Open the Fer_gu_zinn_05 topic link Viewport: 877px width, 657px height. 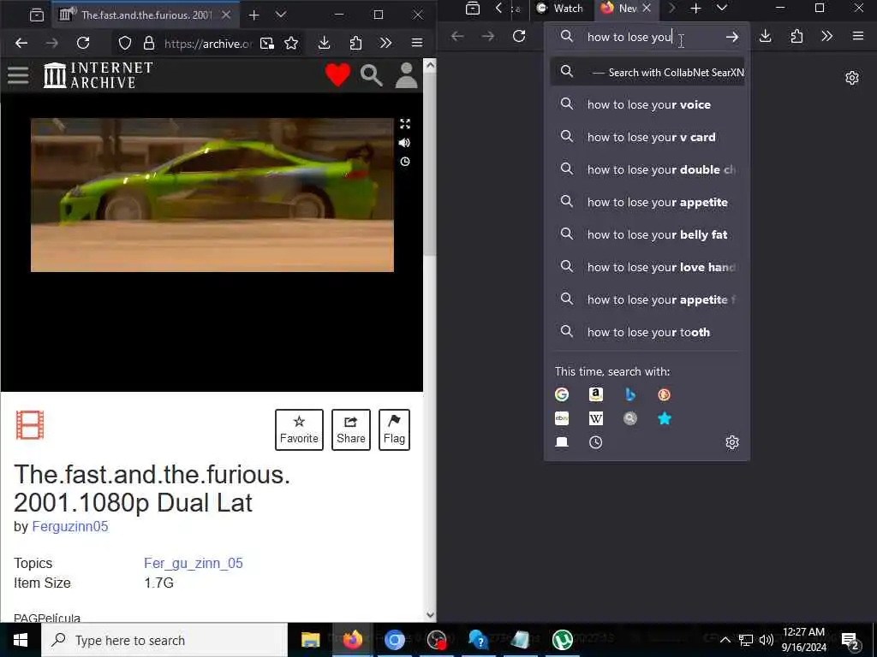click(194, 563)
